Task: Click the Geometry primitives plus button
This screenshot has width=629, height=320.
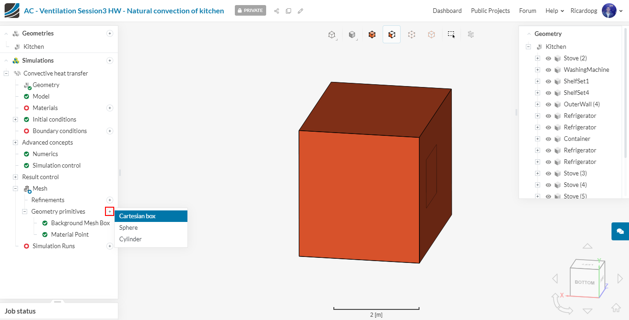Action: 110,211
